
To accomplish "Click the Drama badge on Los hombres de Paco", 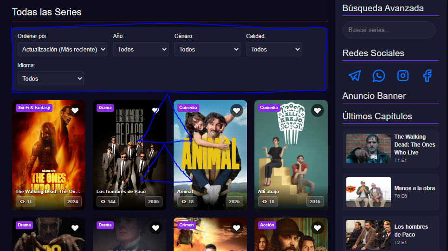I will coord(105,108).
